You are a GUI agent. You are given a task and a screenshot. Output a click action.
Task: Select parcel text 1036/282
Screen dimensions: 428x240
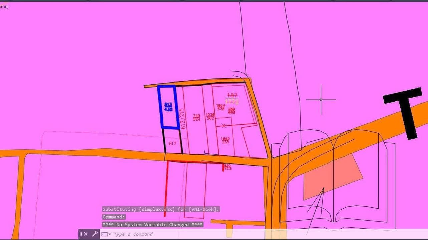[x=210, y=116]
